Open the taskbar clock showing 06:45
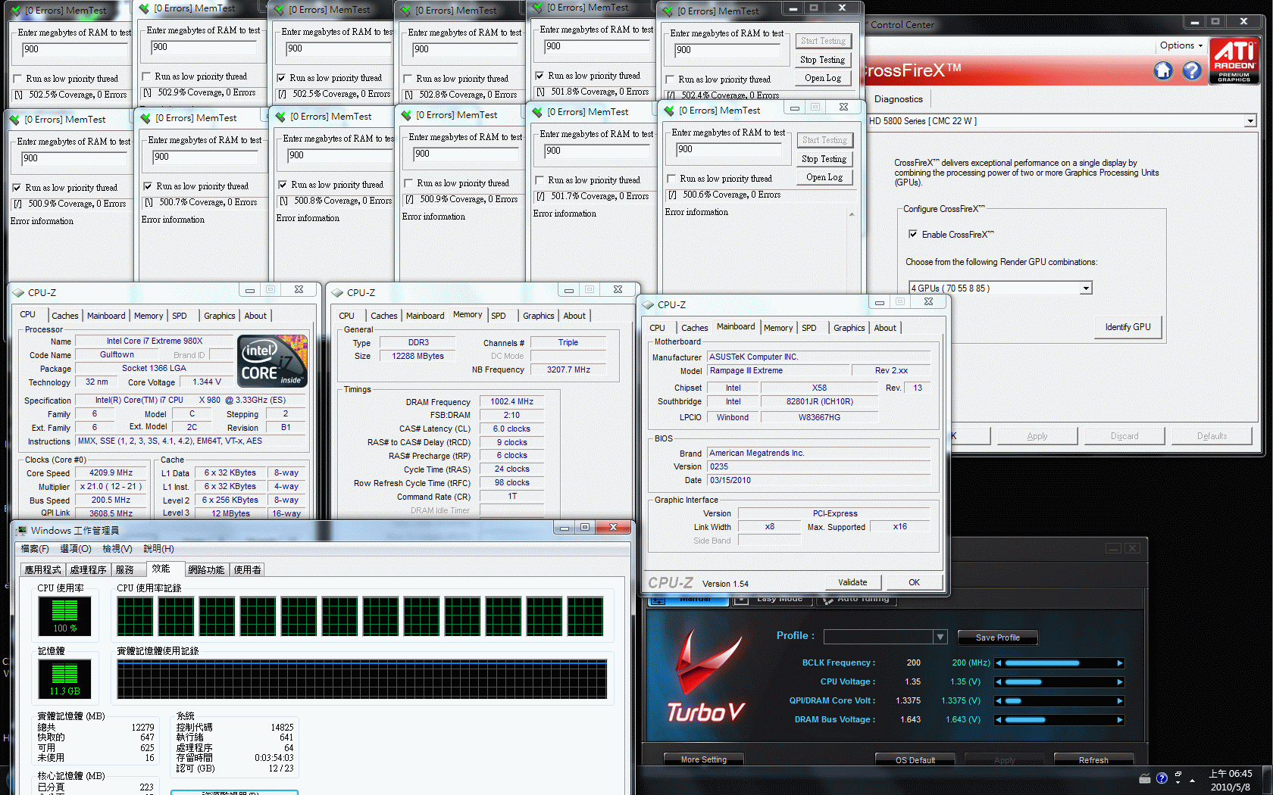The image size is (1273, 795). pyautogui.click(x=1231, y=780)
